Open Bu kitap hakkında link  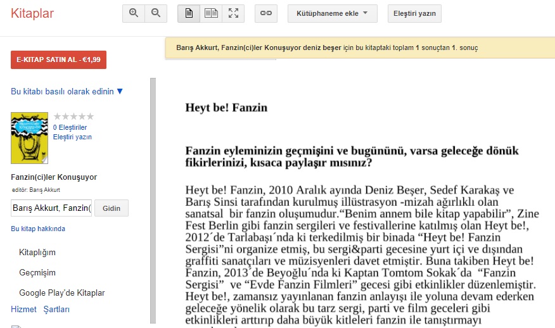[38, 229]
